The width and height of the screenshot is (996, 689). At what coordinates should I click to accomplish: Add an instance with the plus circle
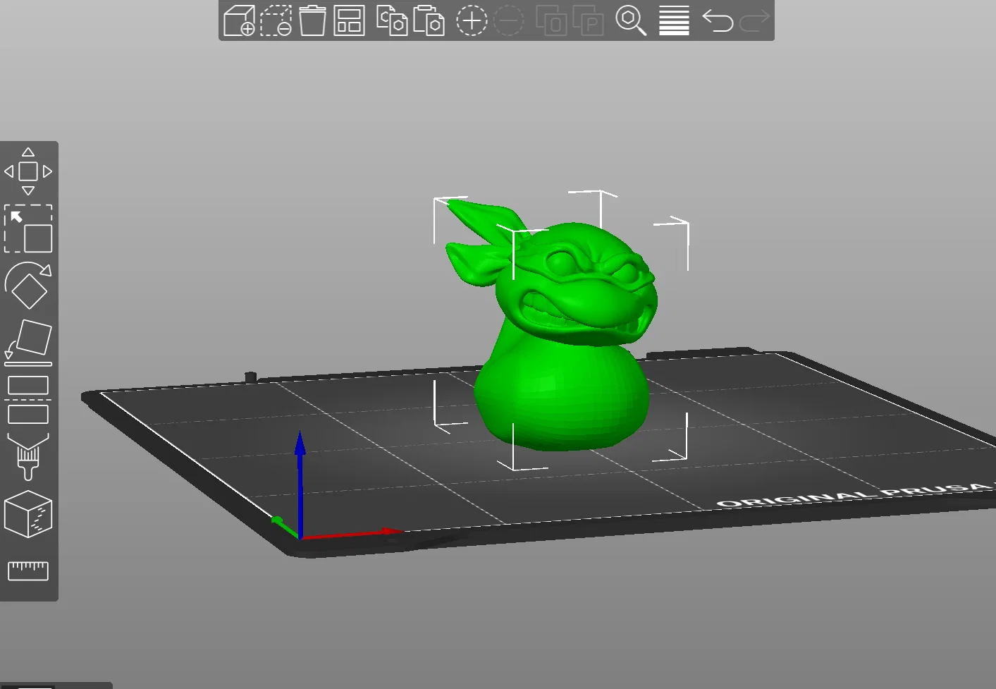pyautogui.click(x=472, y=20)
